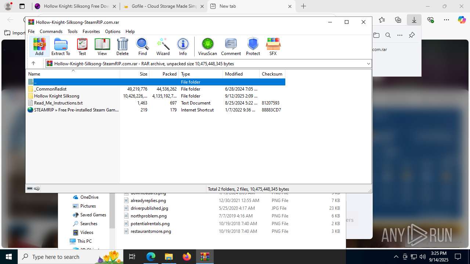Select Searches in Explorer sidebar
This screenshot has height=264, width=470.
[x=89, y=224]
